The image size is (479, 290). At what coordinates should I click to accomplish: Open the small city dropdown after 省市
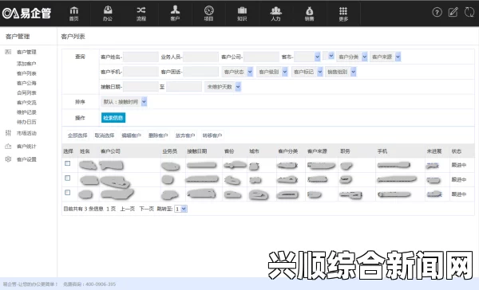coord(328,56)
